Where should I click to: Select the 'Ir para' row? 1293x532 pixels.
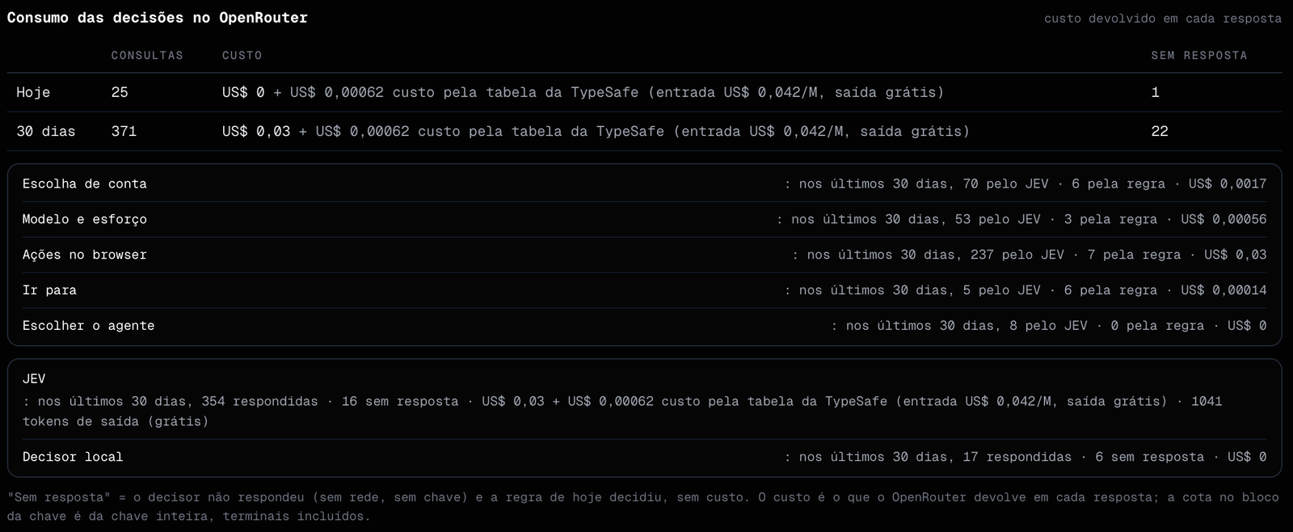pos(645,290)
